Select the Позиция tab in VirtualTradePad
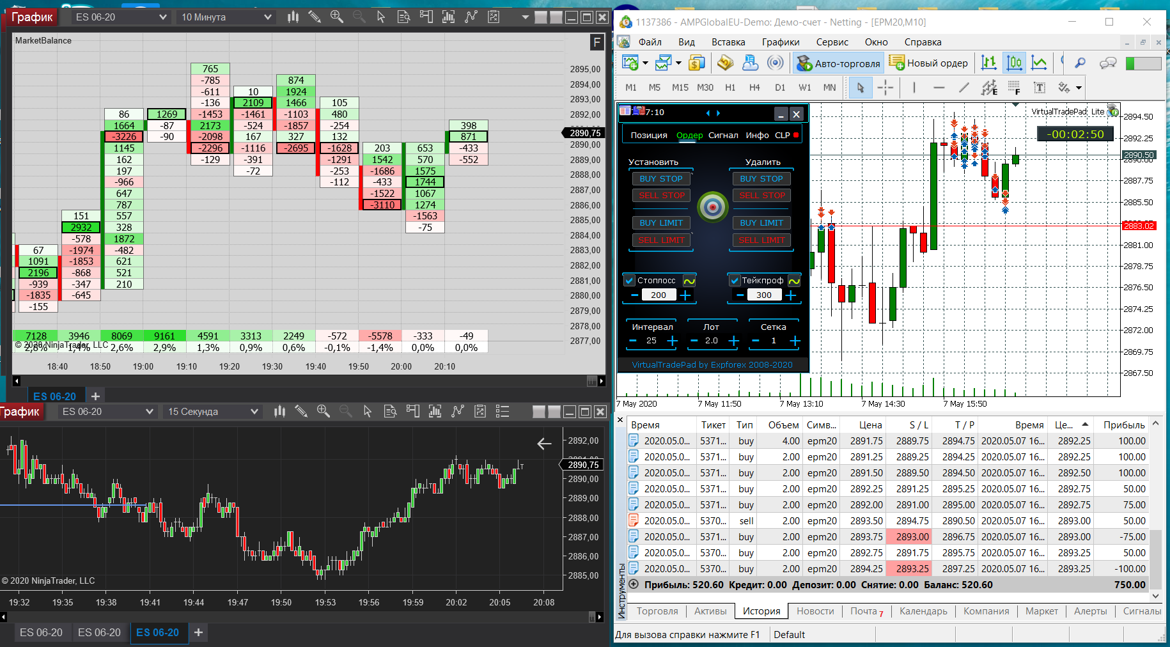 coord(649,136)
